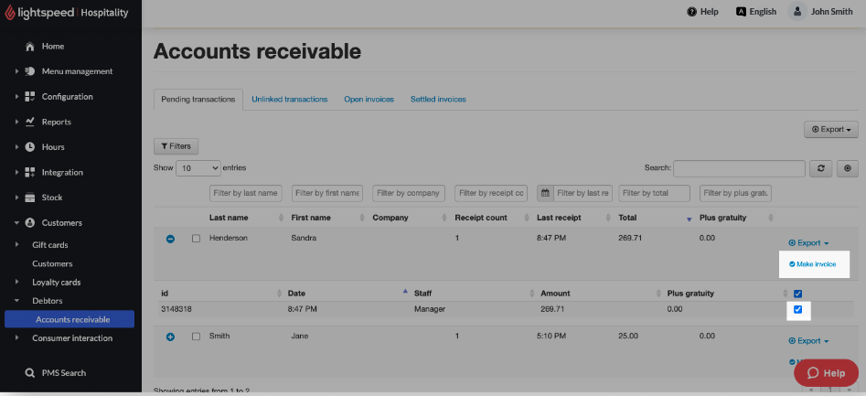Expand Smith row with plus icon

170,337
